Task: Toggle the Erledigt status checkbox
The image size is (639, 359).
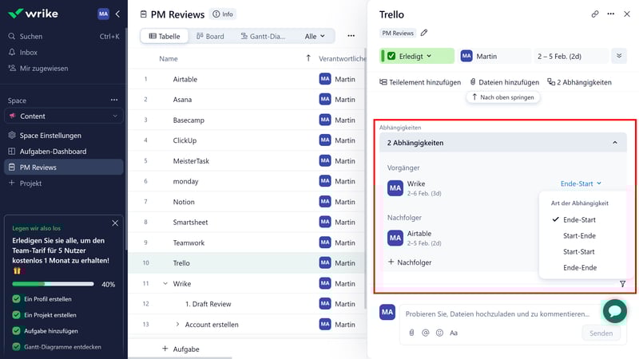Action: pyautogui.click(x=391, y=56)
